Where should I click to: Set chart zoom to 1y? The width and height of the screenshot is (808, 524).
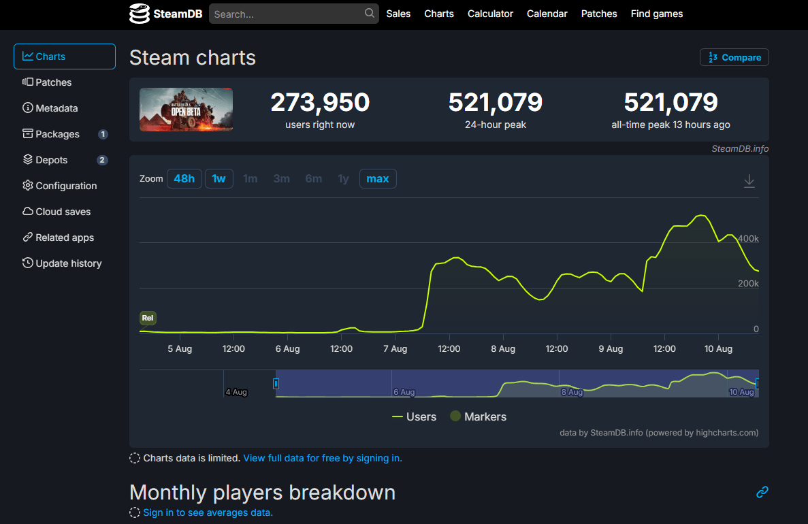click(x=343, y=179)
